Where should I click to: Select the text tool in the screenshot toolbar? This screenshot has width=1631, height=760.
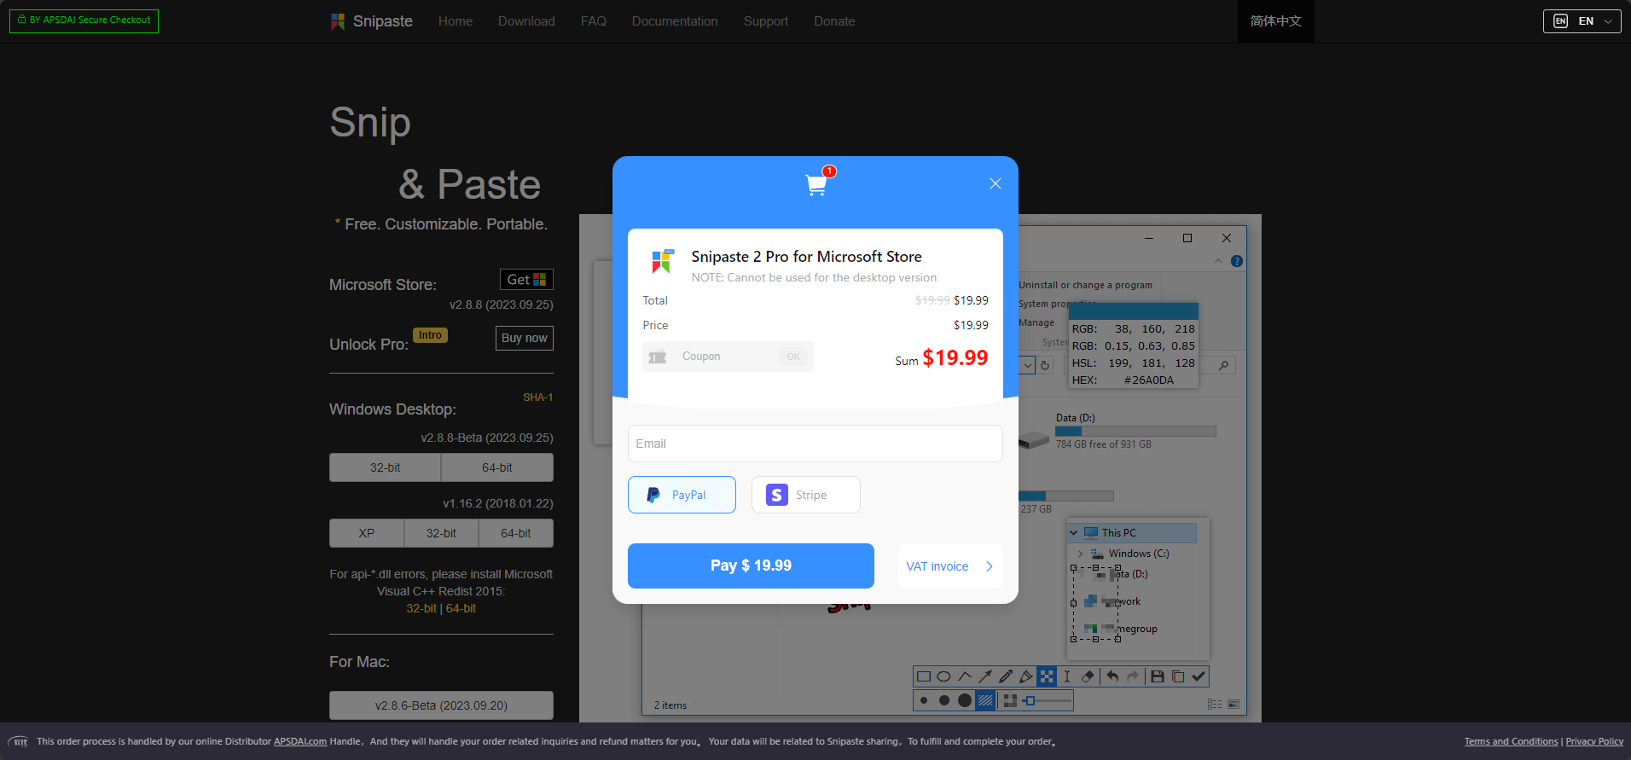(1067, 676)
